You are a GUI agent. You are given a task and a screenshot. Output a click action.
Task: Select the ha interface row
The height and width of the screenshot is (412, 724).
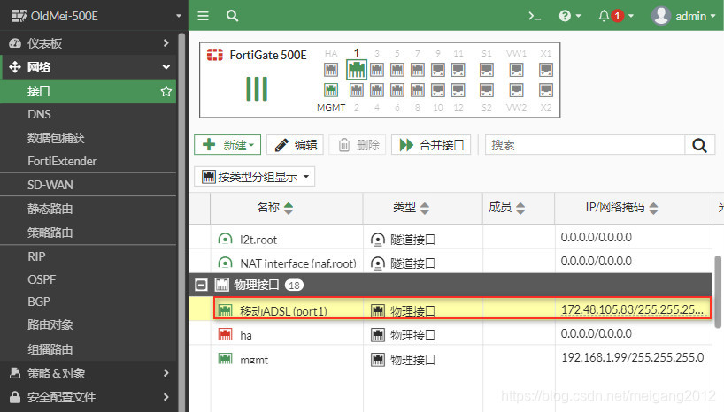tap(451, 333)
